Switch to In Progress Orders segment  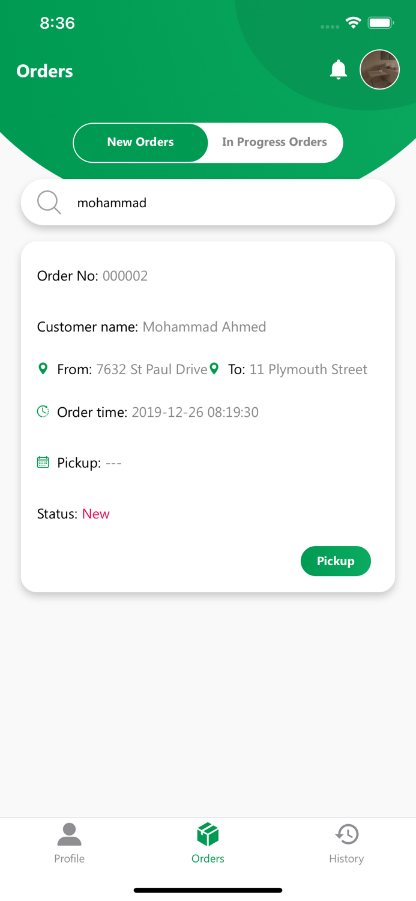tap(274, 142)
